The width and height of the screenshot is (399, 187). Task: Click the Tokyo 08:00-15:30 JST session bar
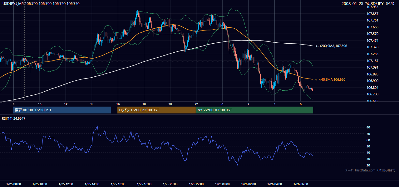pos(62,110)
